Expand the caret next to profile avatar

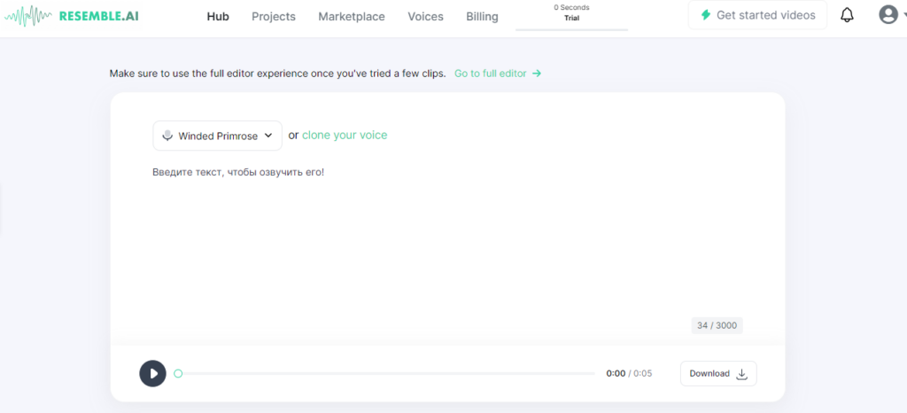point(903,16)
